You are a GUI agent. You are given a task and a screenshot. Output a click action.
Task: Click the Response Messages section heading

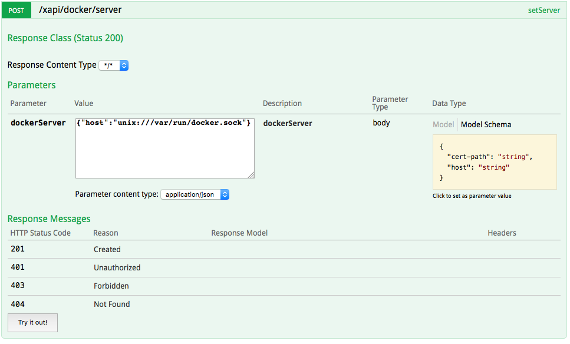pos(49,219)
